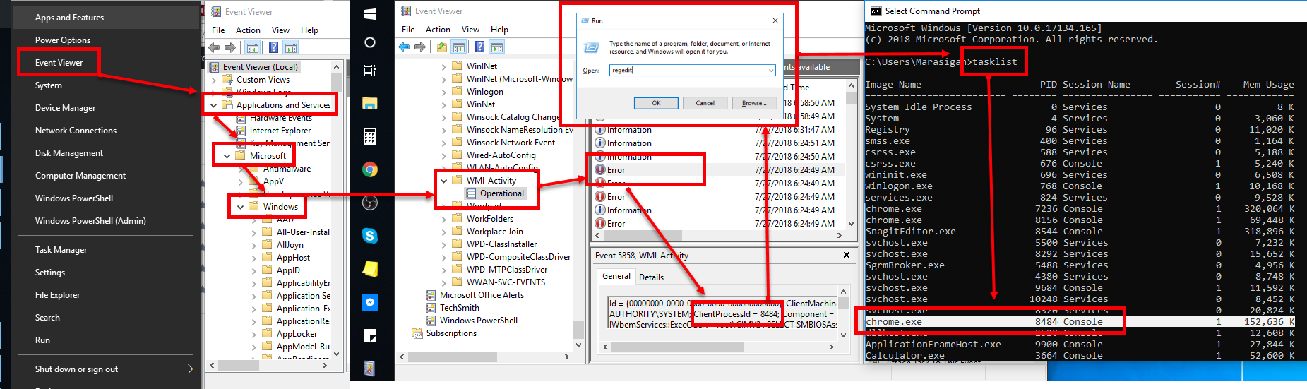Select the Windows PowerShell log node

point(478,321)
